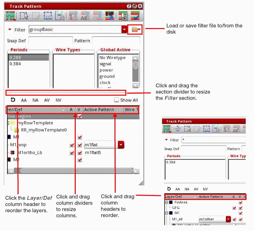Collapse the M1 tree node in second window
This screenshot has height=231, width=254.
click(166, 213)
